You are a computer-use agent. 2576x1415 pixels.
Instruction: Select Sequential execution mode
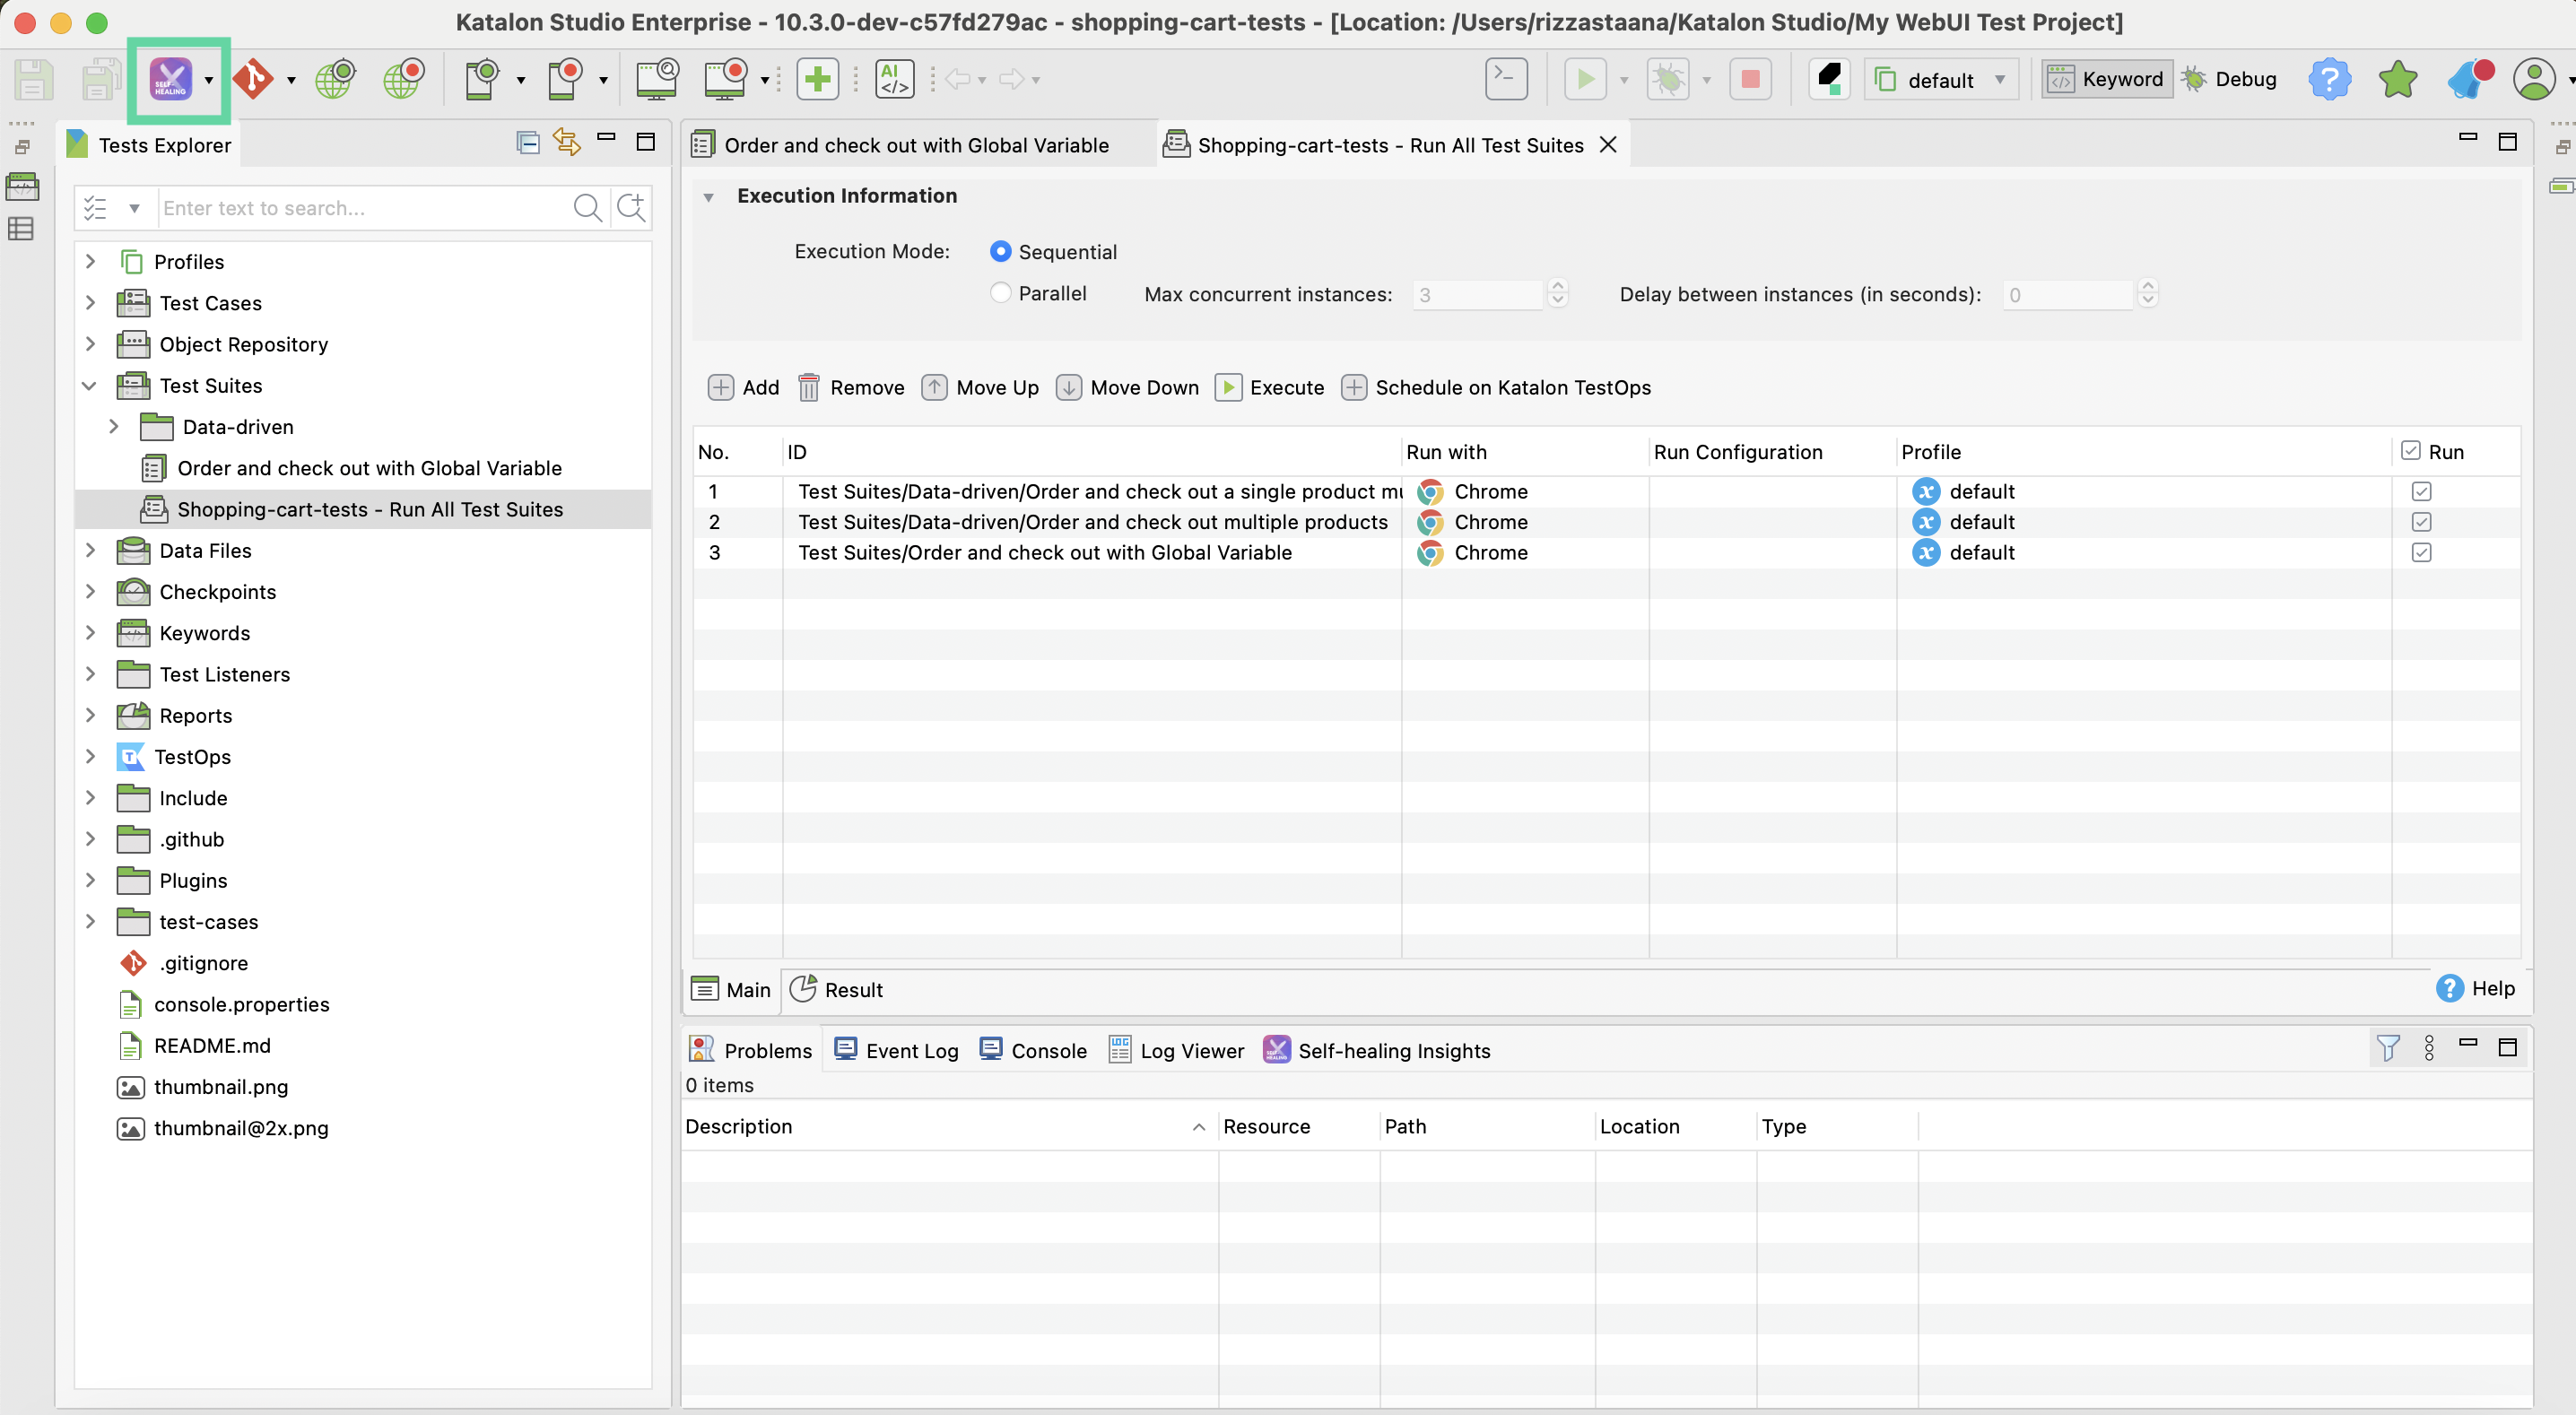(1000, 252)
